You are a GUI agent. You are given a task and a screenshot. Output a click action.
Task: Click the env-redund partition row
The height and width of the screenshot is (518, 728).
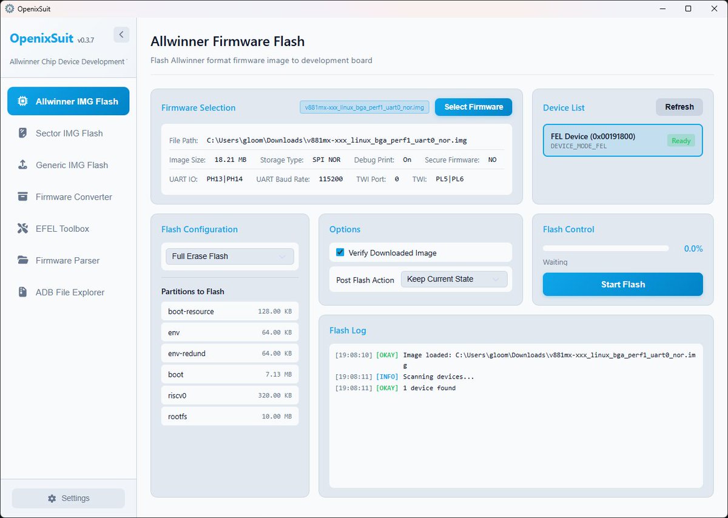(x=229, y=353)
